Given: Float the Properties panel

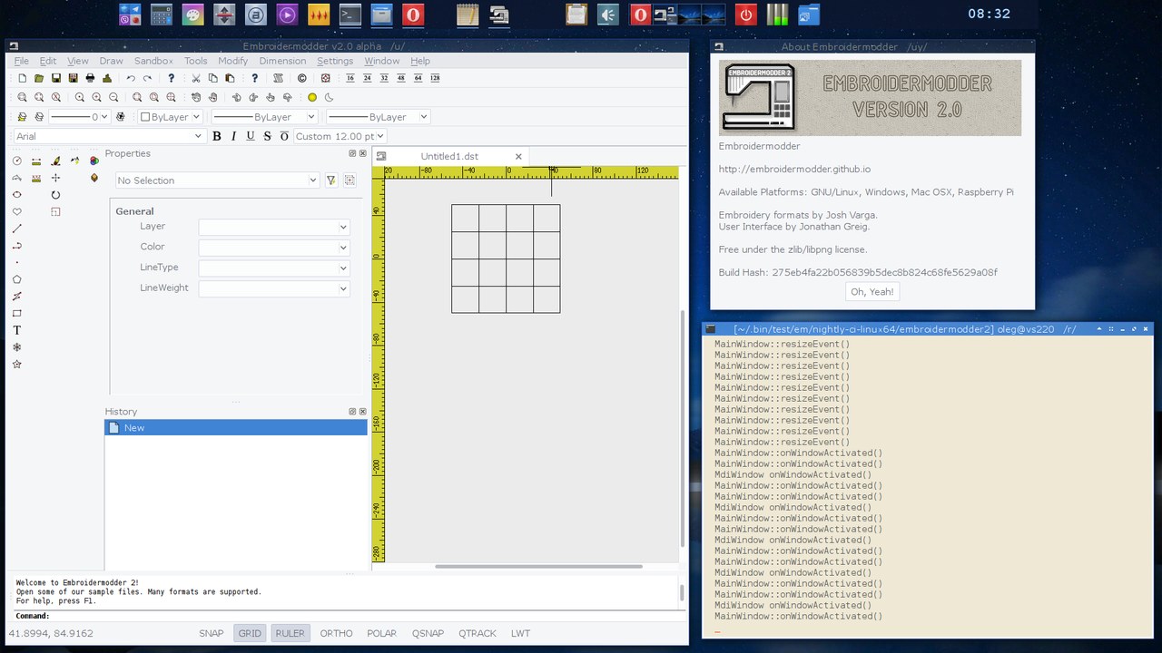Looking at the screenshot, I should coord(352,153).
